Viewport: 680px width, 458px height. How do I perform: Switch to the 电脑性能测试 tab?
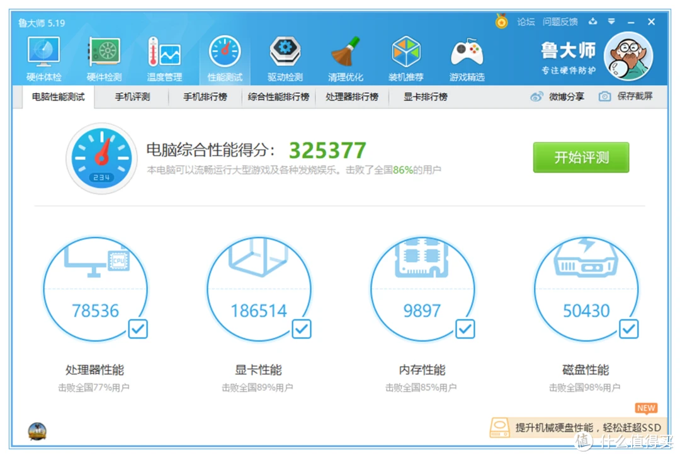click(58, 97)
